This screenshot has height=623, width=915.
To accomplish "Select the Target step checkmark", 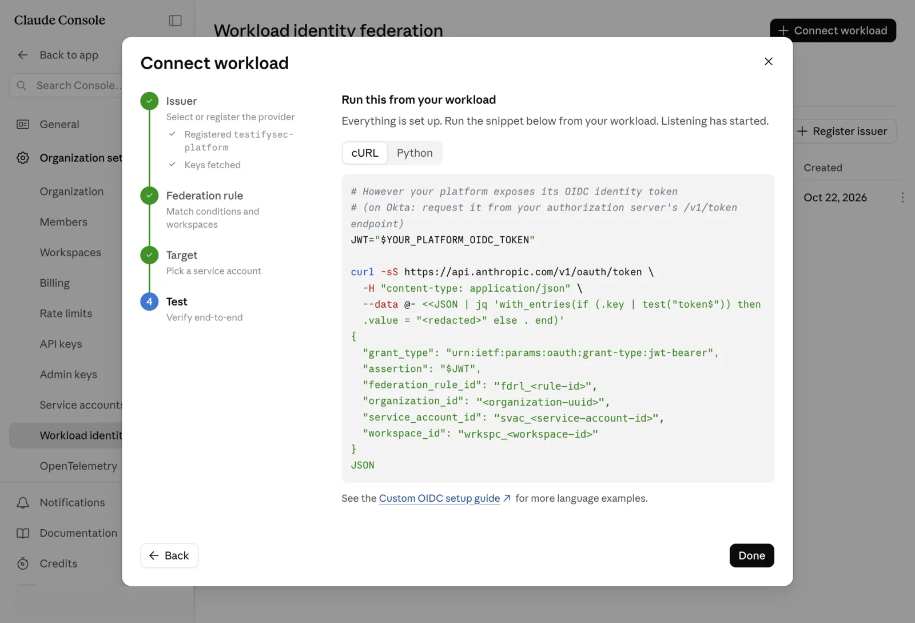I will 149,255.
